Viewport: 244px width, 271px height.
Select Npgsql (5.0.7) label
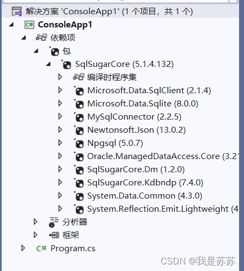(x=115, y=143)
